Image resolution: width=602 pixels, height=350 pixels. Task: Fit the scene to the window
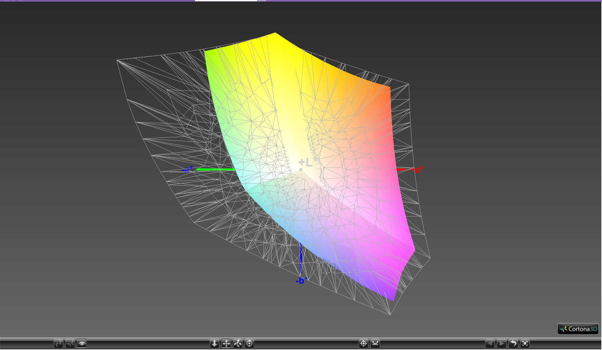point(525,343)
